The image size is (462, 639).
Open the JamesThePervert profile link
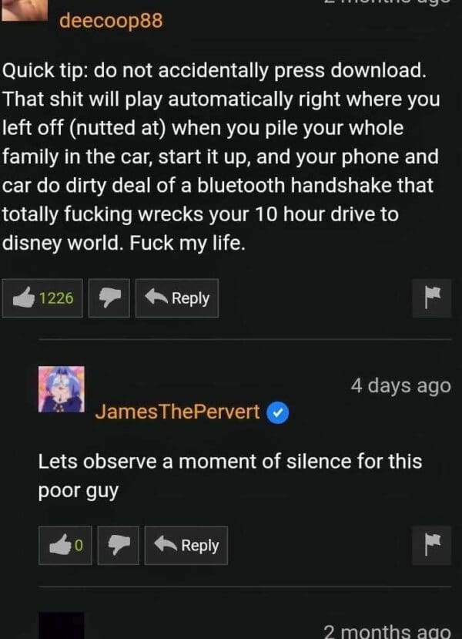[177, 412]
